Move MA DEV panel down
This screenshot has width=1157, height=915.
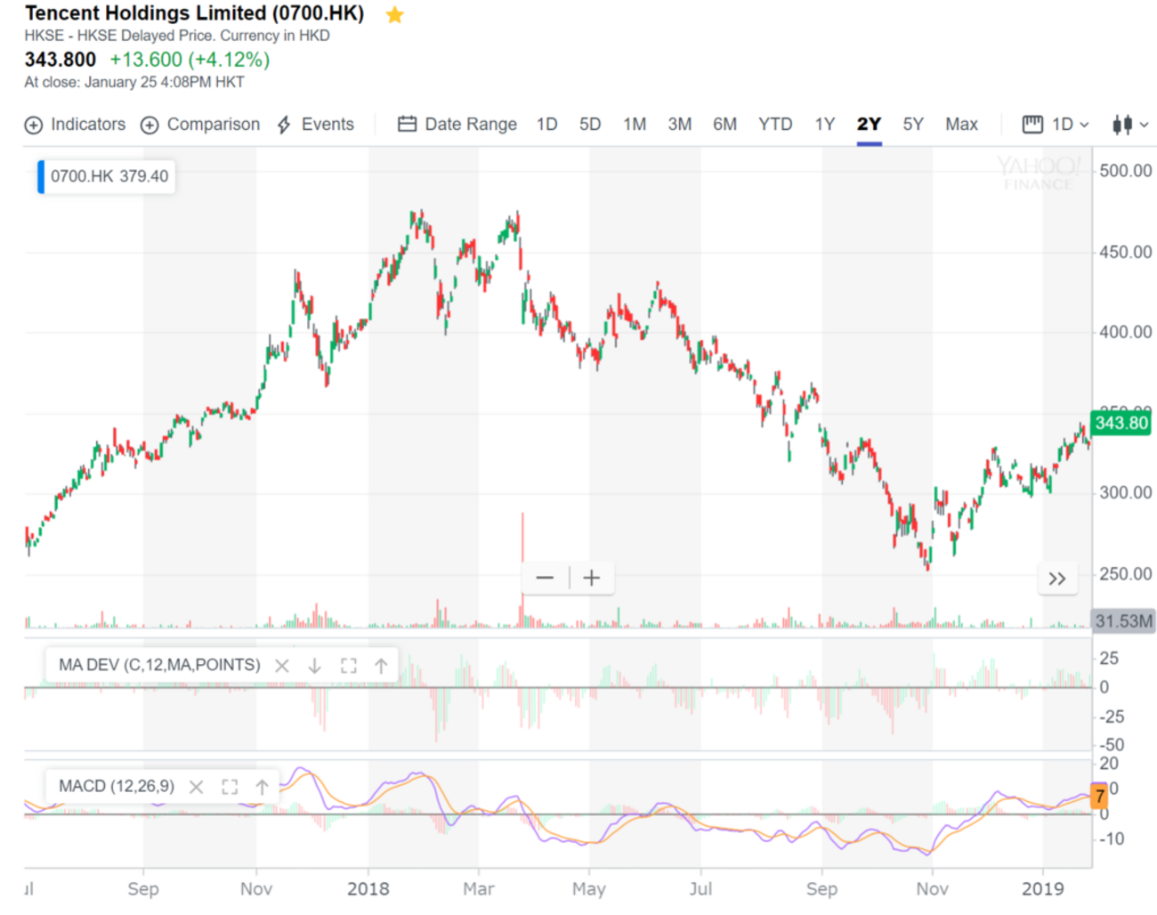pyautogui.click(x=314, y=666)
